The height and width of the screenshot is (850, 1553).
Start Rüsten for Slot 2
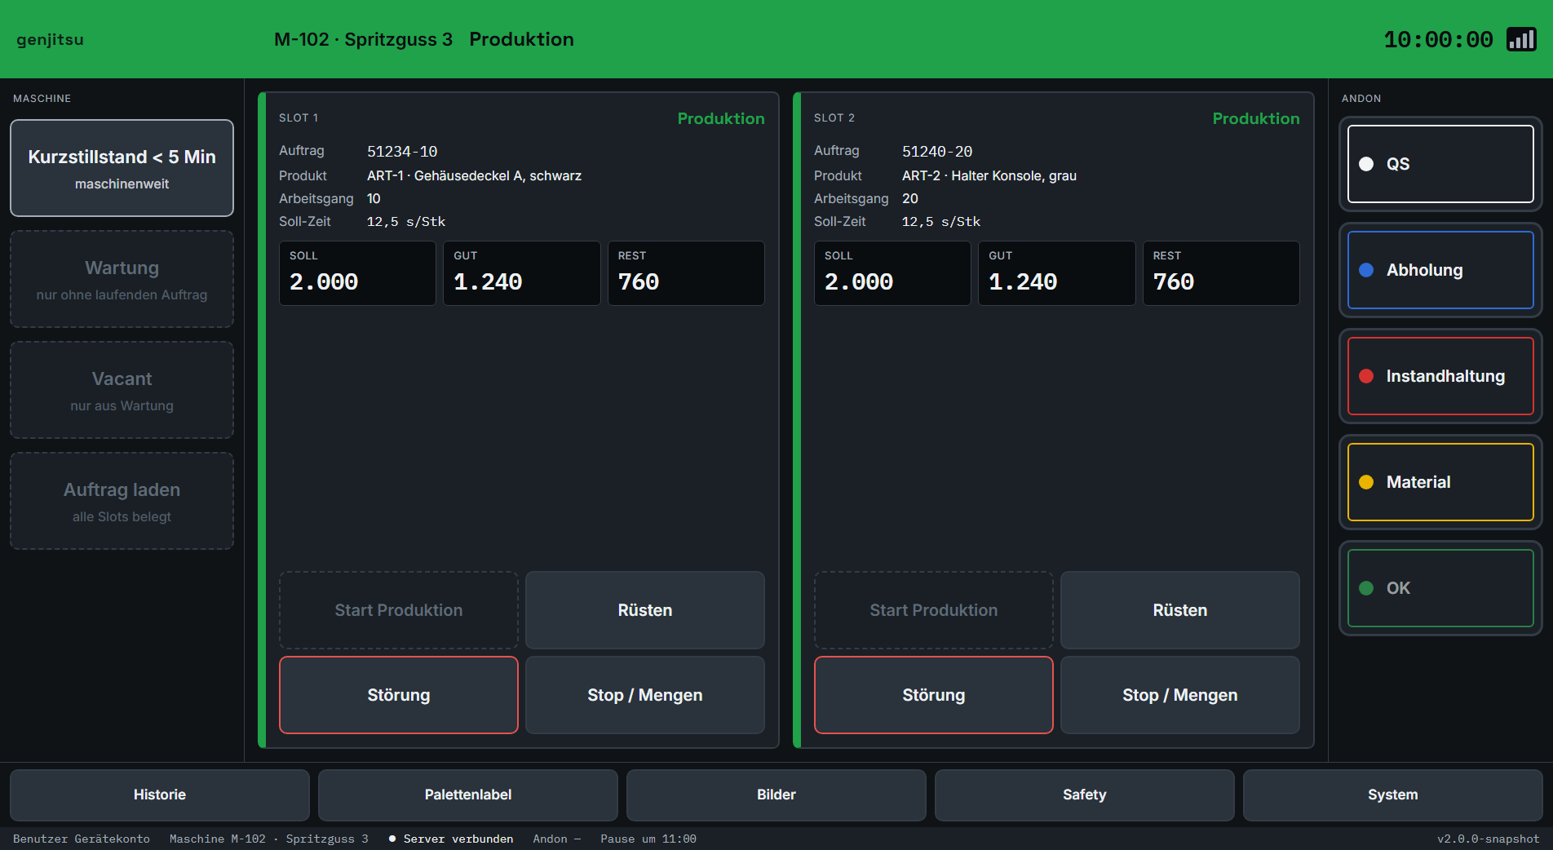[x=1180, y=610]
